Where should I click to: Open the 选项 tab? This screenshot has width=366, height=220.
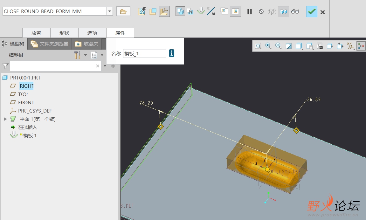click(x=92, y=33)
